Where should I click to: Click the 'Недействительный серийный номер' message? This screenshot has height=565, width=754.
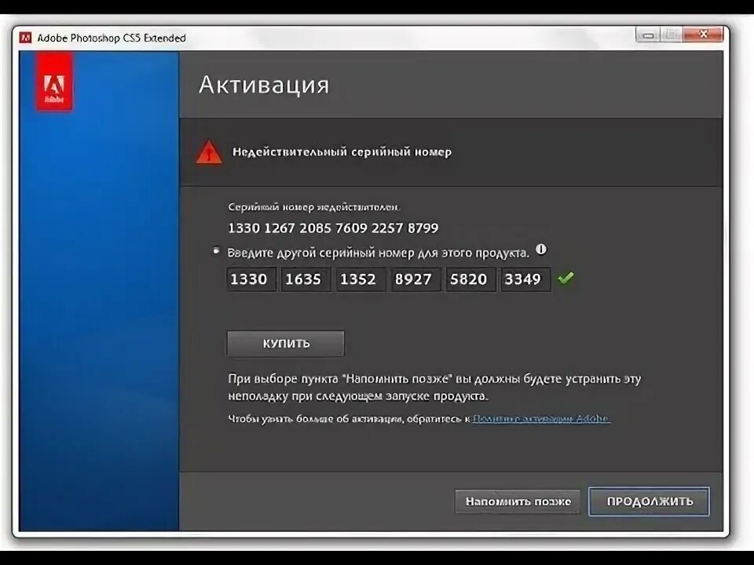click(342, 151)
